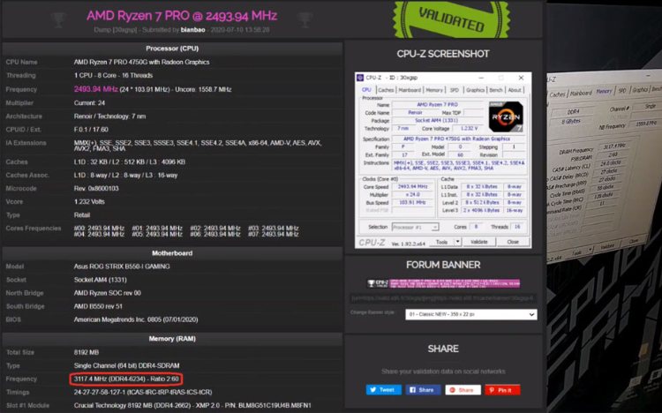Click the Ryzen 7 logo in CPU-Z screenshot
This screenshot has height=413, width=662.
pyautogui.click(x=506, y=116)
